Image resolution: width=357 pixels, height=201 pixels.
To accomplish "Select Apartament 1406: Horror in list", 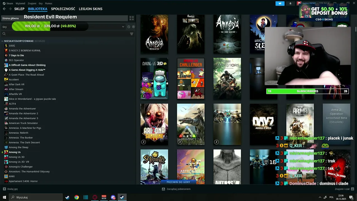I will [x=23, y=181].
